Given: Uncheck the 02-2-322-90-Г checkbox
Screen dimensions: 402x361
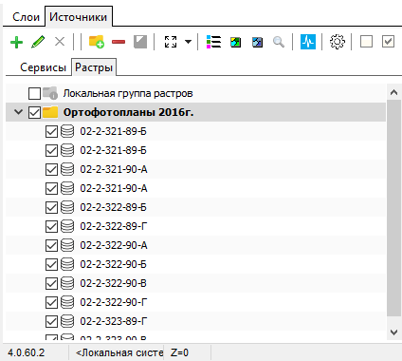Looking at the screenshot, I should pos(51,302).
